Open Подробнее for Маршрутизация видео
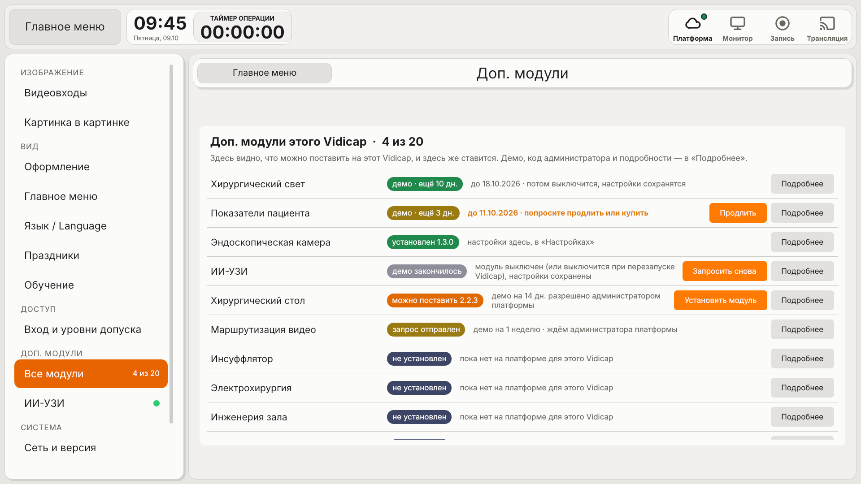 [x=802, y=329]
